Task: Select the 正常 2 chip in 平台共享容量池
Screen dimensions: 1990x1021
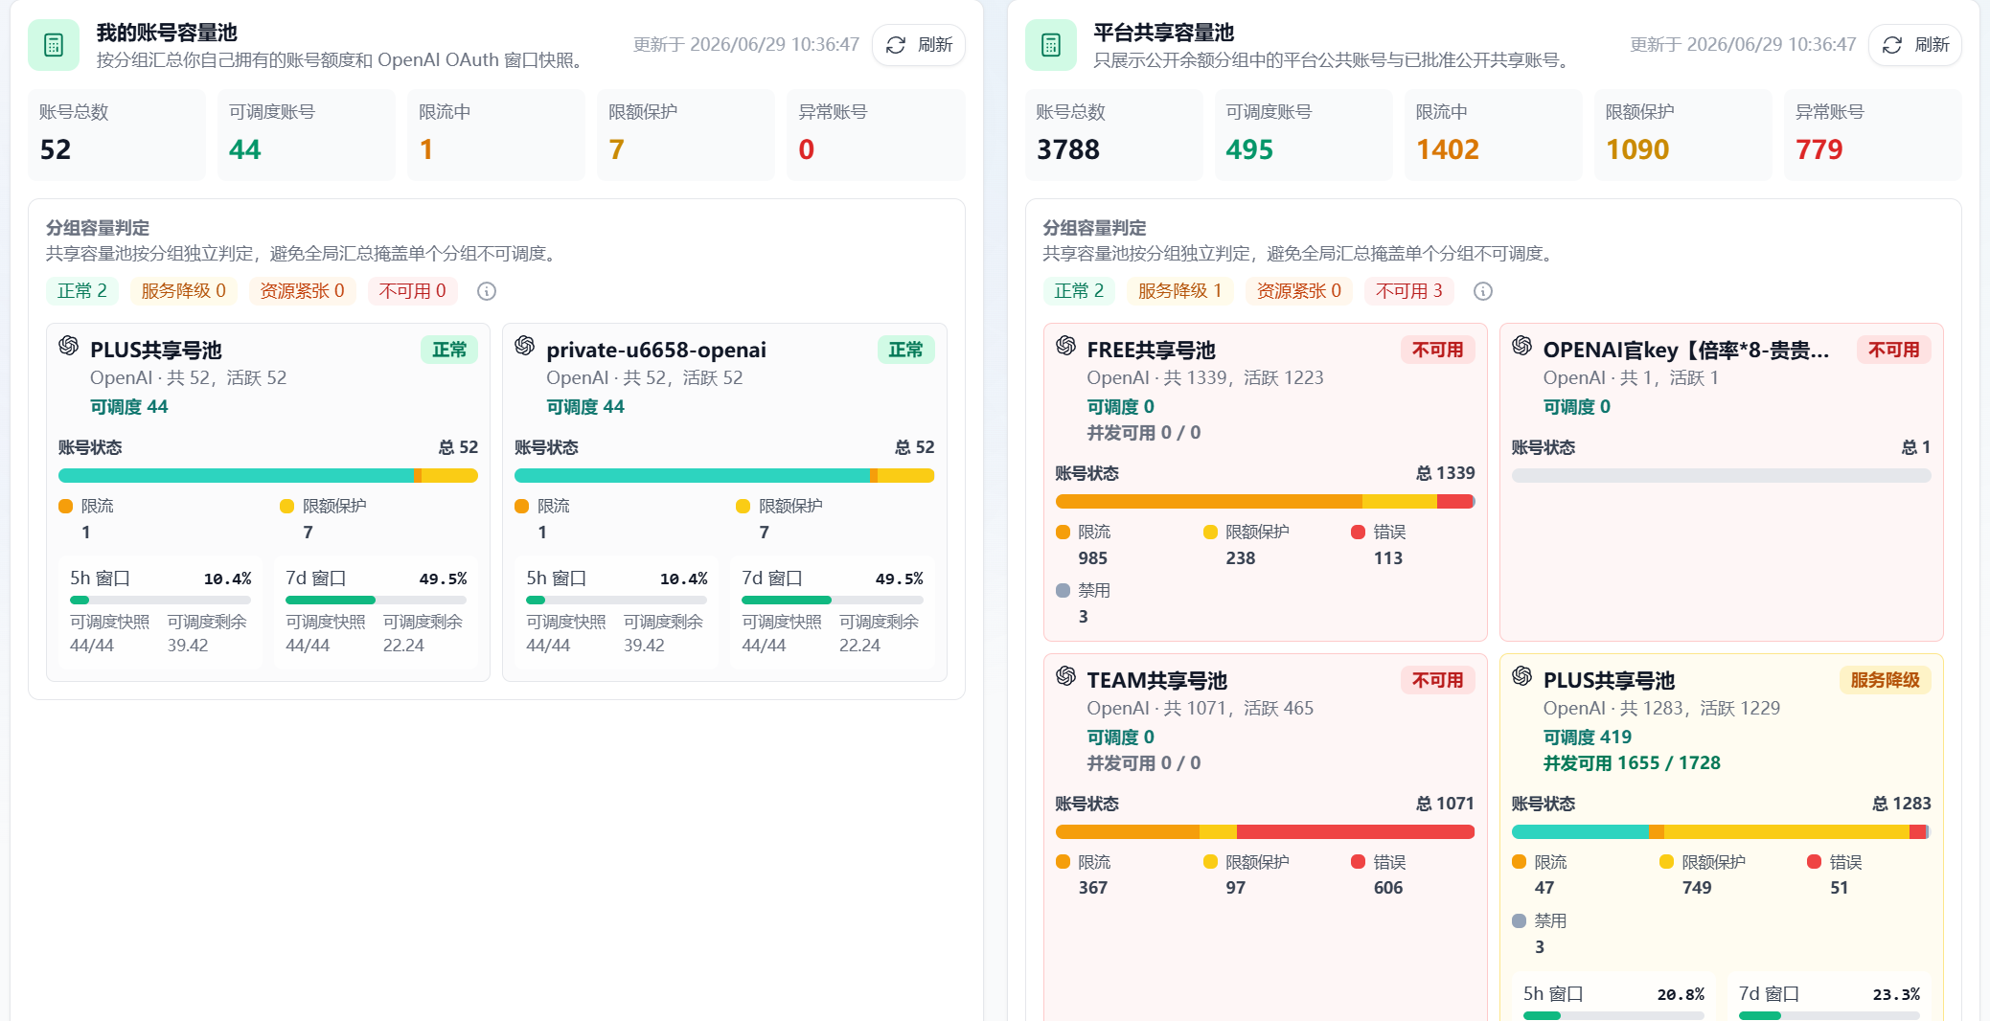Action: point(1079,291)
